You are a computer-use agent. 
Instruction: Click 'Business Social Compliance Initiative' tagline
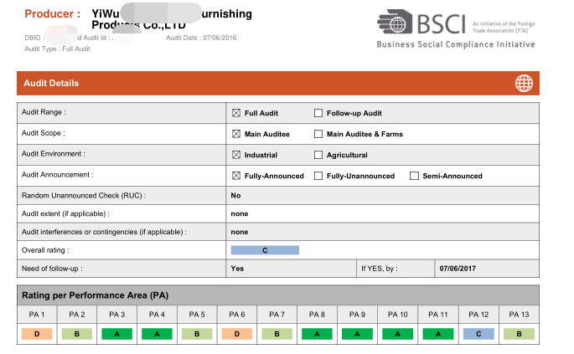[456, 44]
